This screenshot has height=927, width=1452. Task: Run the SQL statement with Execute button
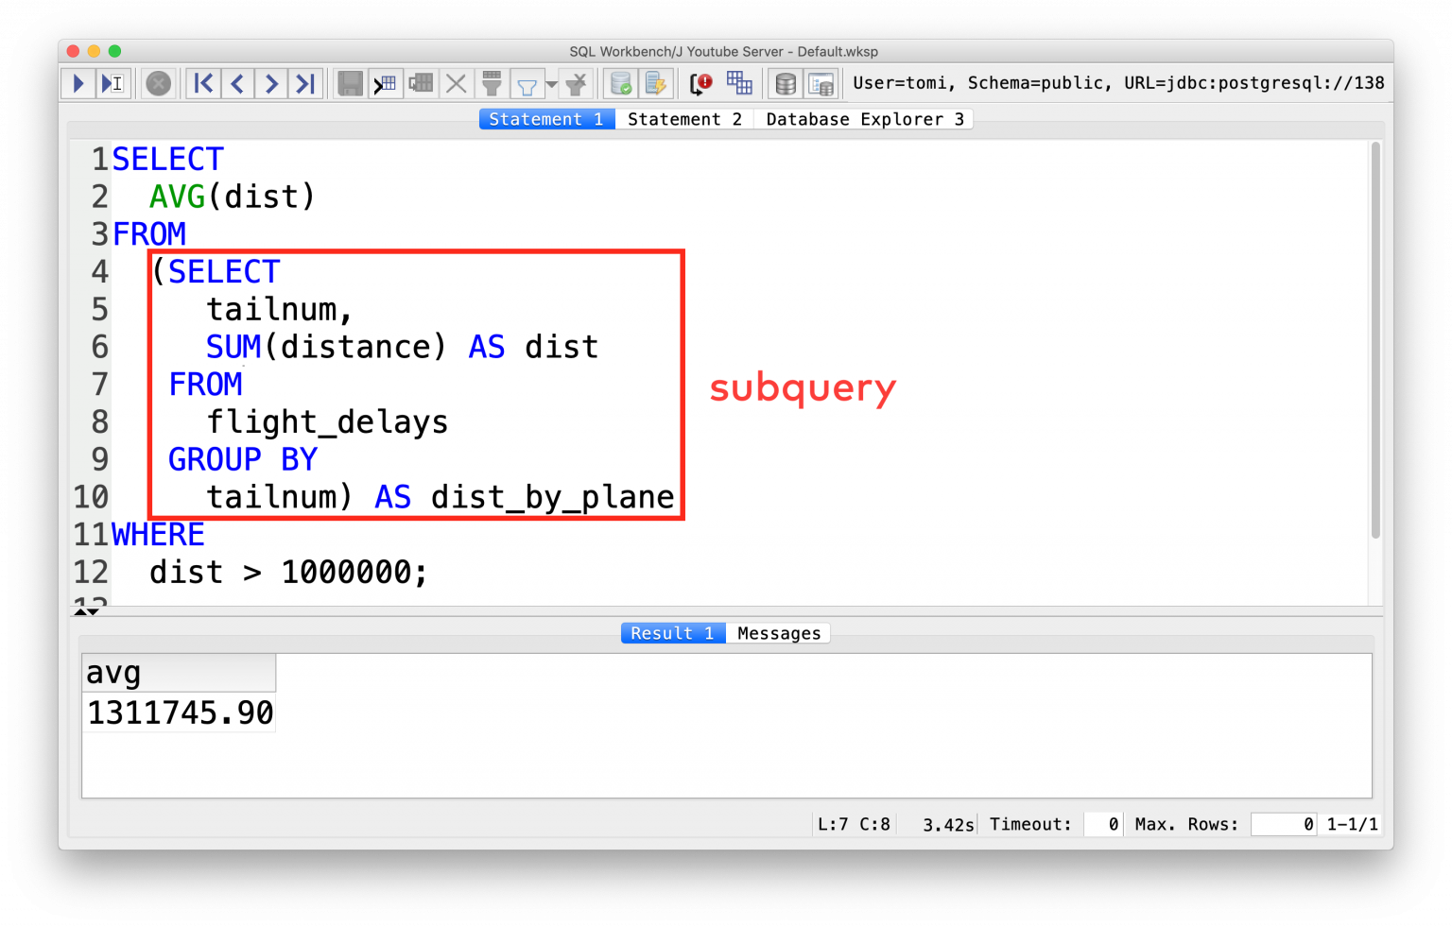(78, 83)
